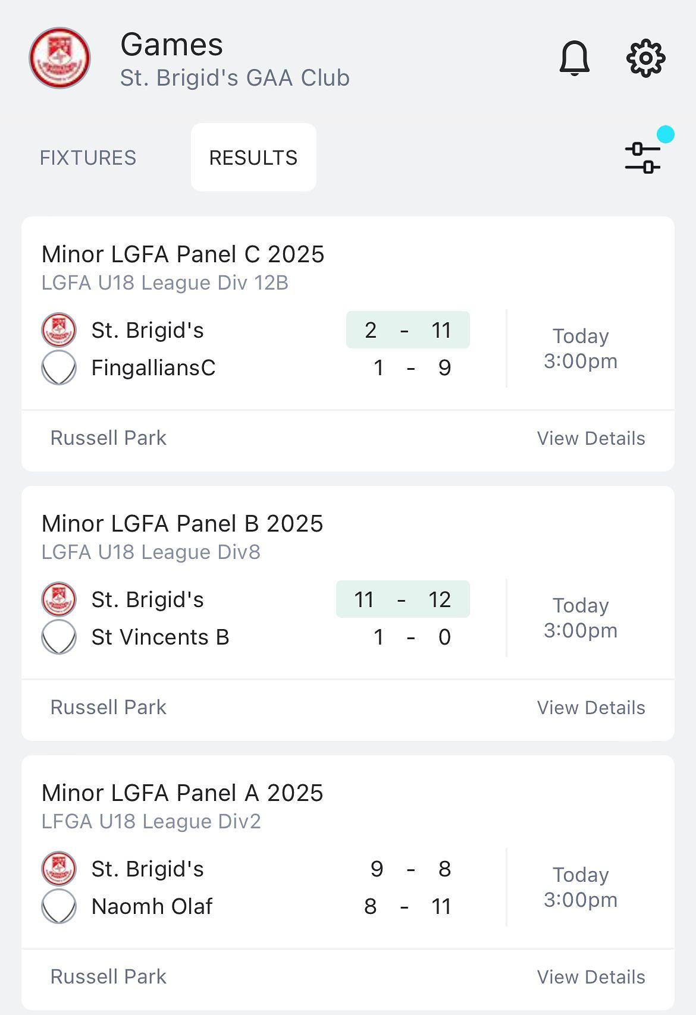Tap St. Brigid's crest in Panel C game
The height and width of the screenshot is (1015, 696).
pos(59,330)
